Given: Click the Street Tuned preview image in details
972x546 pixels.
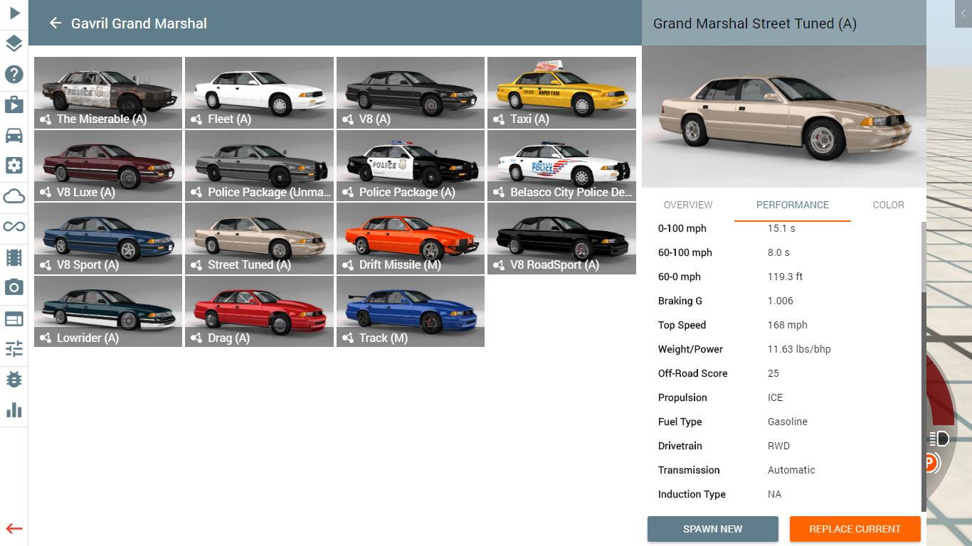Looking at the screenshot, I should (784, 117).
